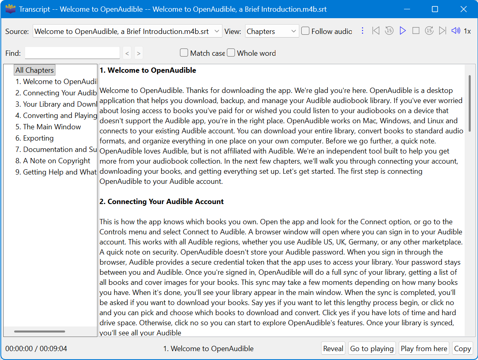Change the 1x playback speed
This screenshot has height=360, width=478.
pos(467,31)
